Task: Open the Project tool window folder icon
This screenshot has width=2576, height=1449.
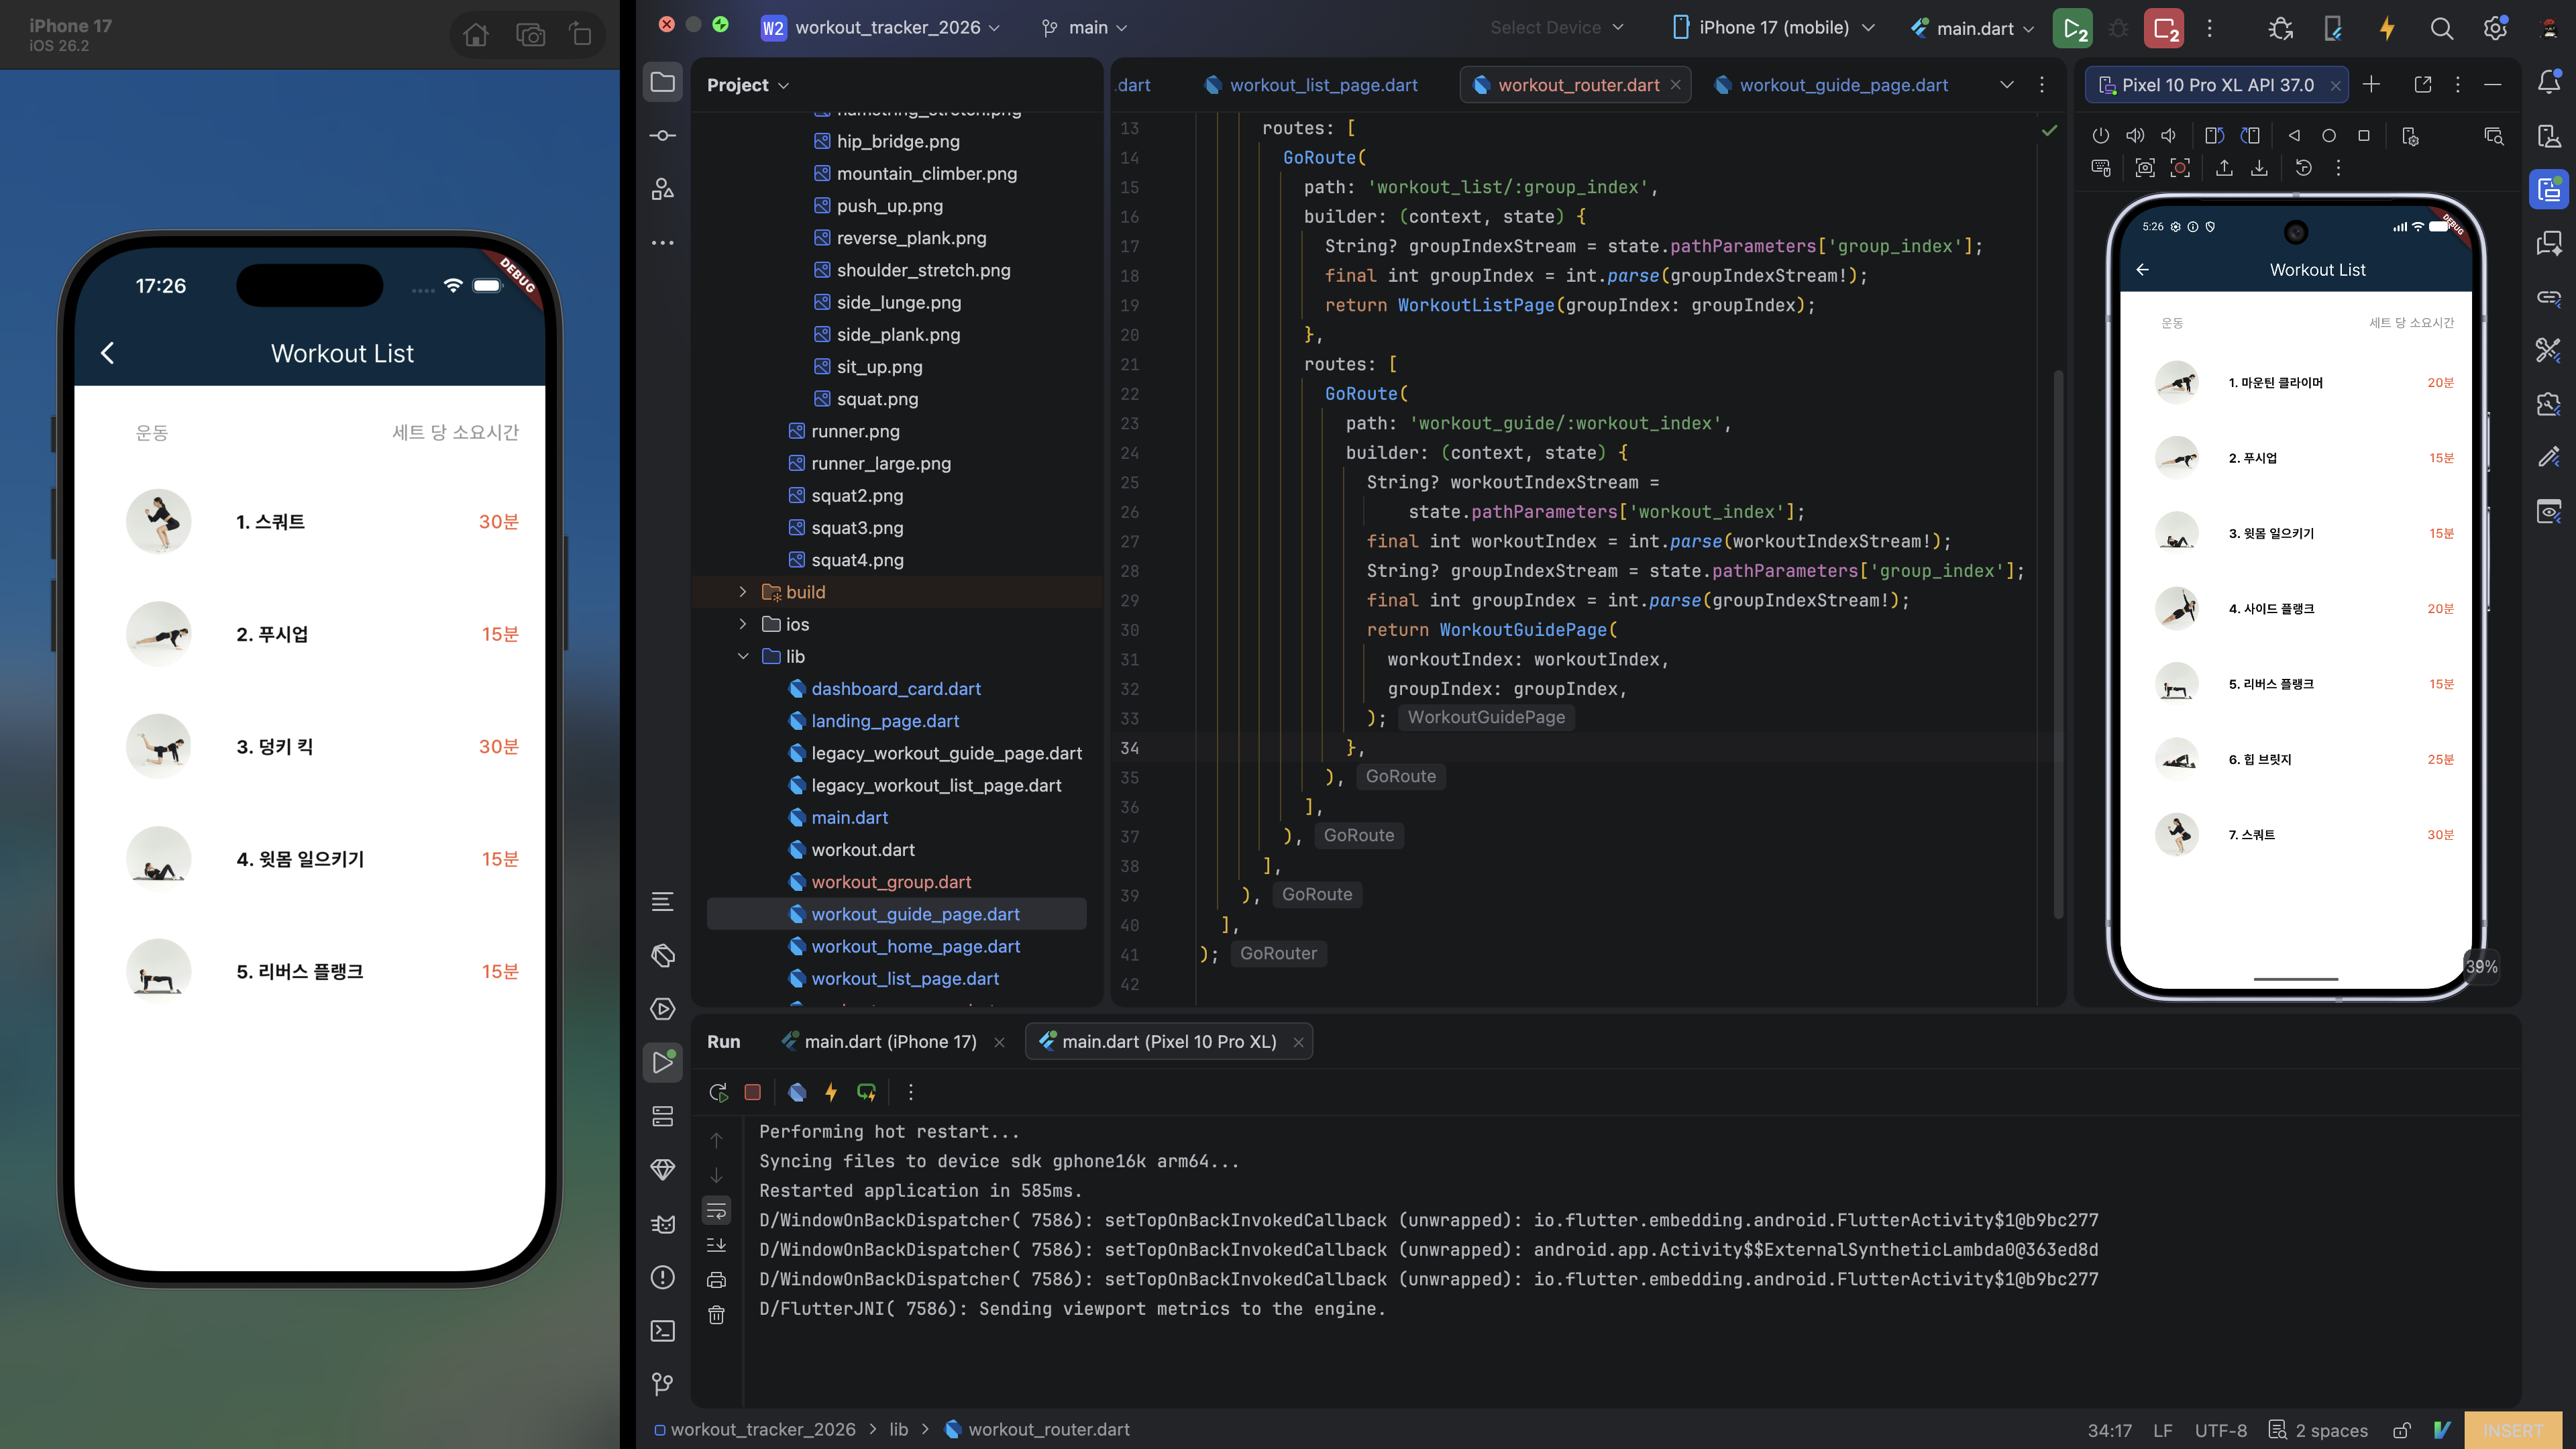Action: point(662,83)
